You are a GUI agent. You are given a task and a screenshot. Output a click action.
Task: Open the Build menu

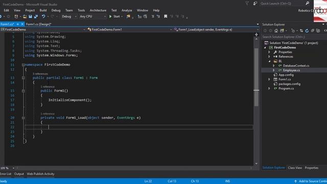click(x=43, y=10)
